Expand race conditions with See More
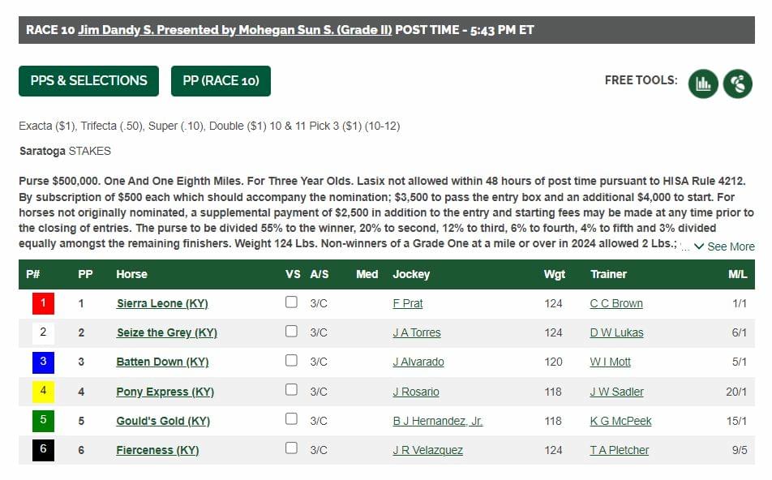The image size is (772, 480). 724,246
